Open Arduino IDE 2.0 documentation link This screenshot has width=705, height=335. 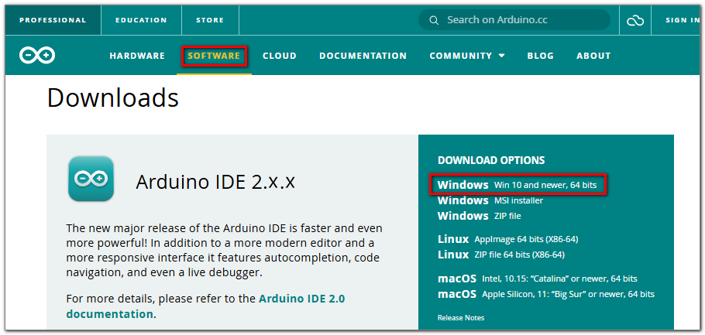[205, 306]
